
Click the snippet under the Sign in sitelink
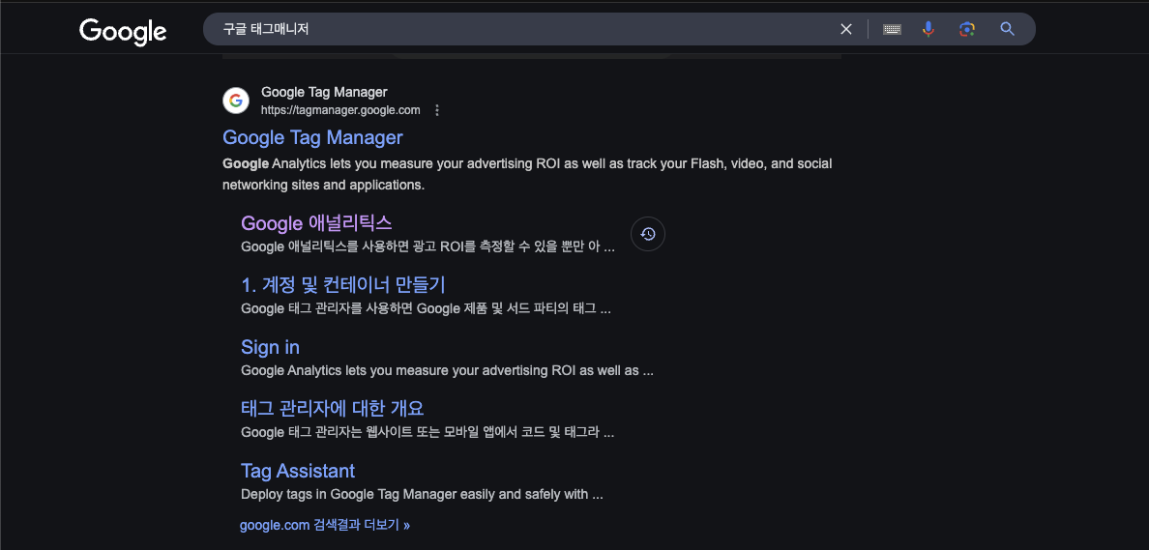447,370
